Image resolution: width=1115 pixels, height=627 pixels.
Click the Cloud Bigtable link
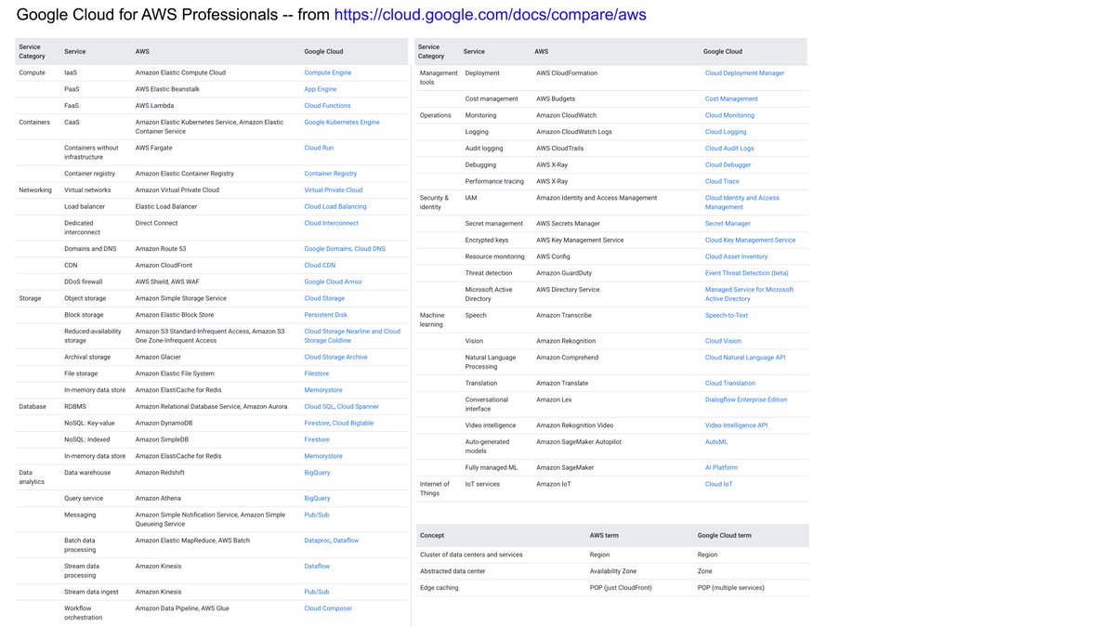tap(353, 424)
